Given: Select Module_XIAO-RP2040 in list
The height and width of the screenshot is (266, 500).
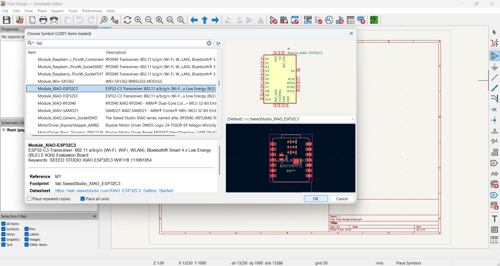Looking at the screenshot, I should coord(121,103).
